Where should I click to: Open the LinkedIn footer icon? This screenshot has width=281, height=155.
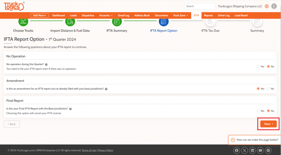[252, 150]
